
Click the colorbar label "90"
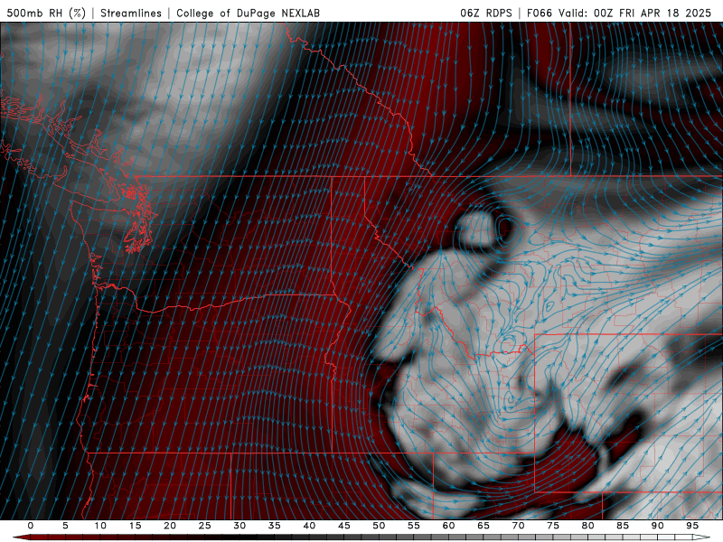[657, 526]
